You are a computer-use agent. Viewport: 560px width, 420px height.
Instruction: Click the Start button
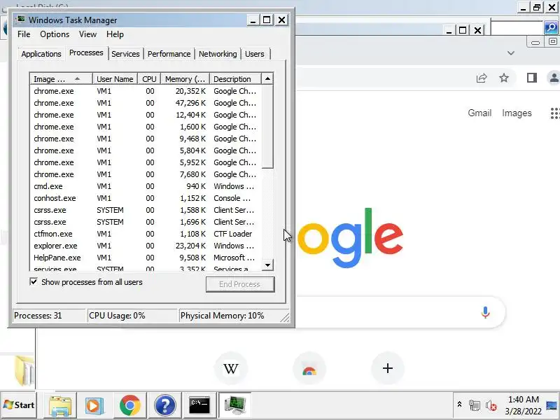pos(19,405)
